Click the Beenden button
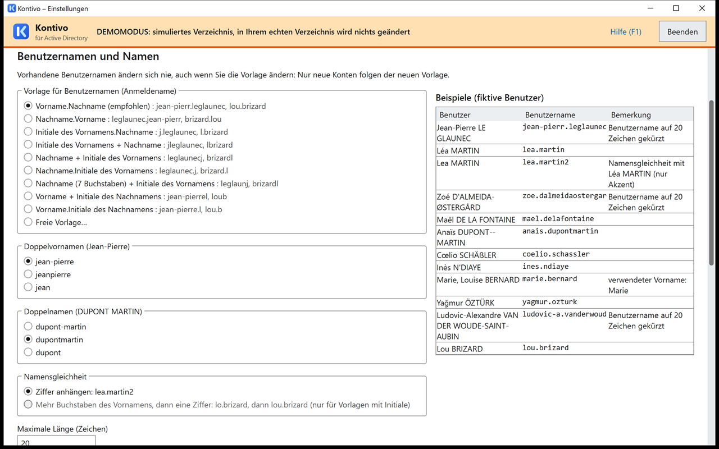This screenshot has width=719, height=449. point(682,32)
